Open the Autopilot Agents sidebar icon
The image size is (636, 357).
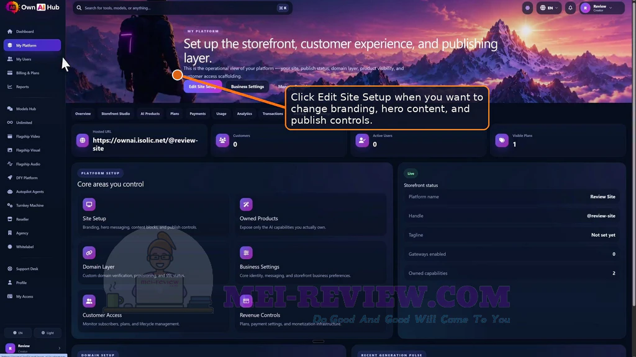[x=10, y=192]
